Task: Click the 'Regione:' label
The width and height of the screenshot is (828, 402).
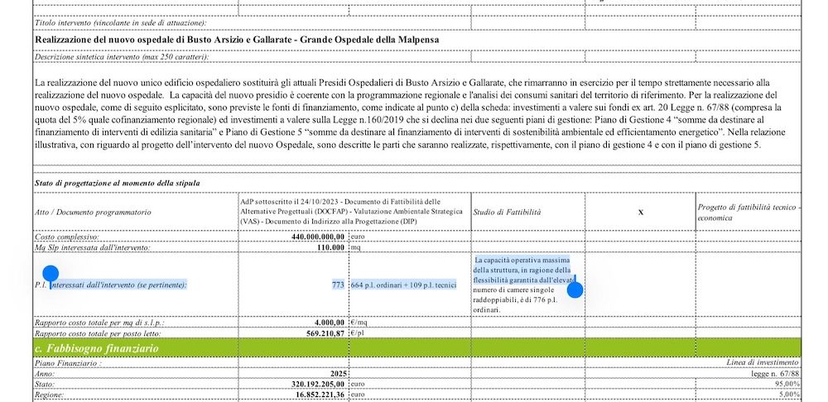Action: [x=49, y=395]
